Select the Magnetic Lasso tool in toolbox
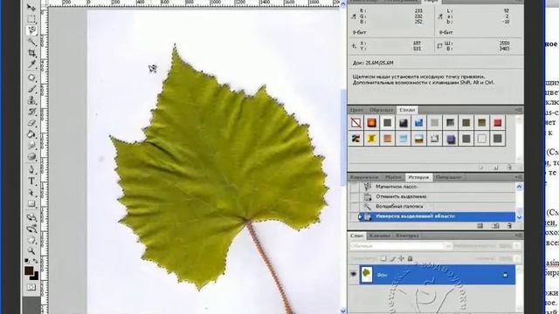Screen dimensions: 559x314 tap(31, 31)
